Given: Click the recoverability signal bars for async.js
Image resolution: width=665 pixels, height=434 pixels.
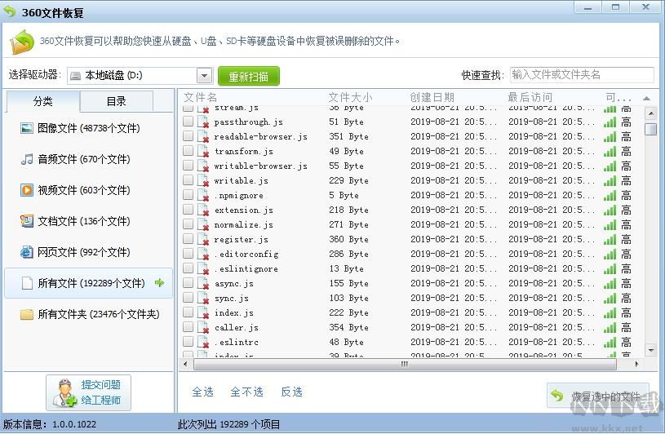Looking at the screenshot, I should click(610, 283).
